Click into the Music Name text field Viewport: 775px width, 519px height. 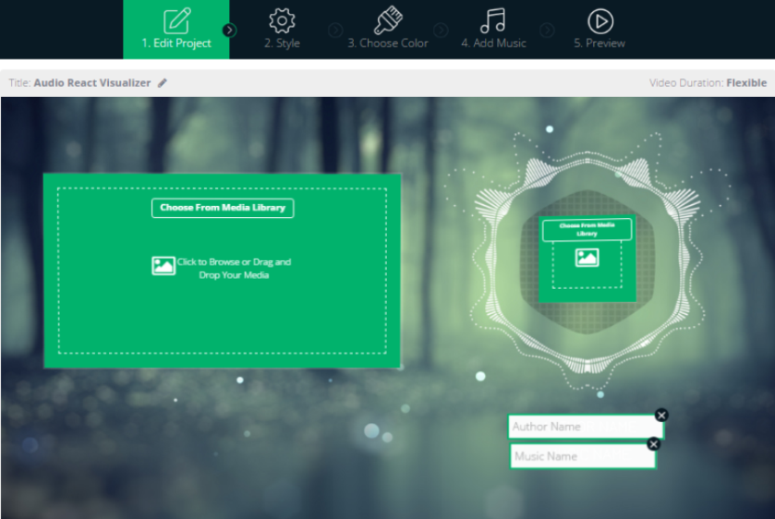580,456
